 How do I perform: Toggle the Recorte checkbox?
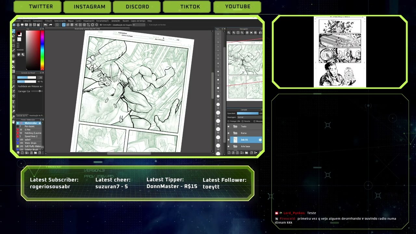tap(242, 121)
